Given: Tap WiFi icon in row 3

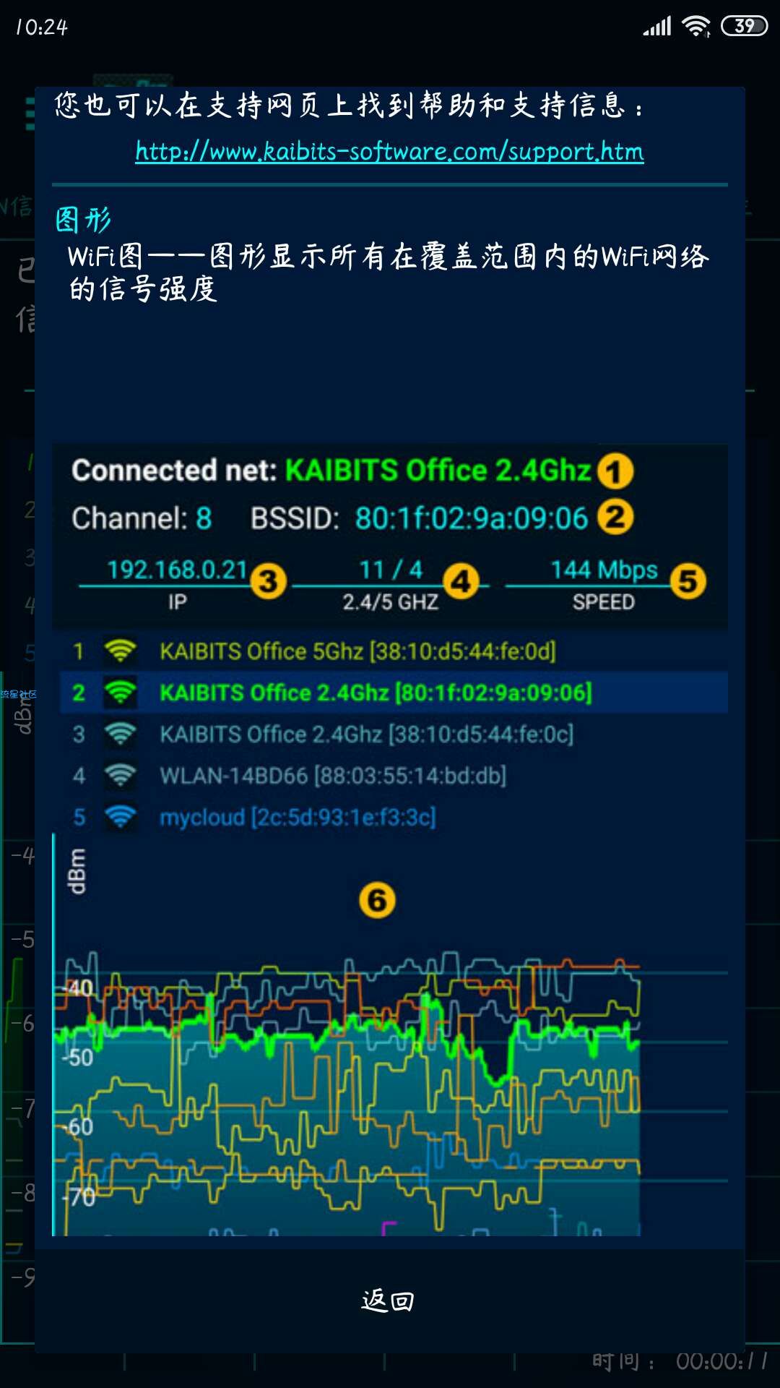Looking at the screenshot, I should coord(120,734).
